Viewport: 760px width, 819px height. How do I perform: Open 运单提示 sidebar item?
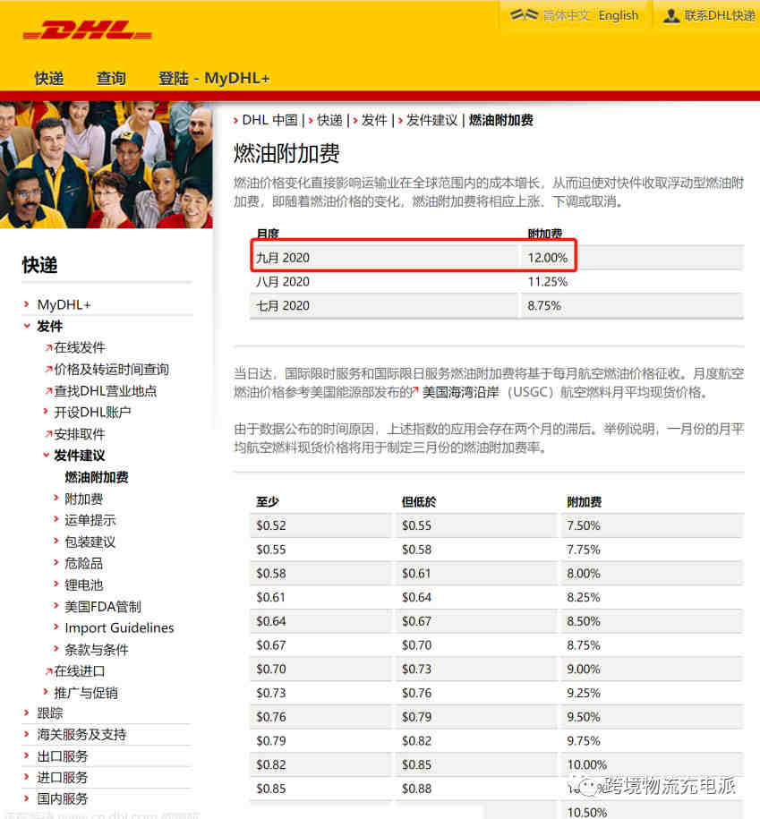[x=90, y=520]
